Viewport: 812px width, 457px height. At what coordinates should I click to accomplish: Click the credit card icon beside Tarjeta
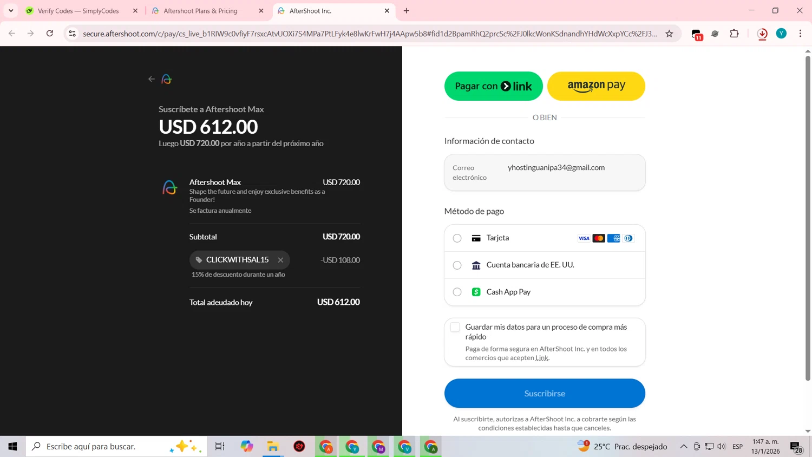click(x=476, y=238)
